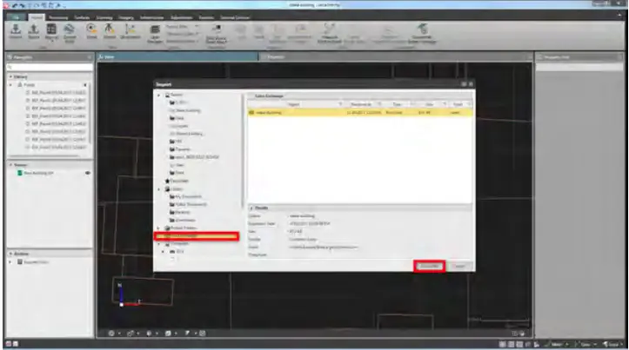Select the green source item under Sources
Screen dimensions: 629x350
pyautogui.click(x=36, y=173)
